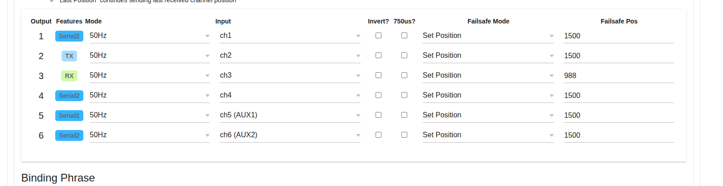Expand Failsafe Mode dropdown for output 6
Viewport: 723px width, 186px height.
(x=488, y=135)
